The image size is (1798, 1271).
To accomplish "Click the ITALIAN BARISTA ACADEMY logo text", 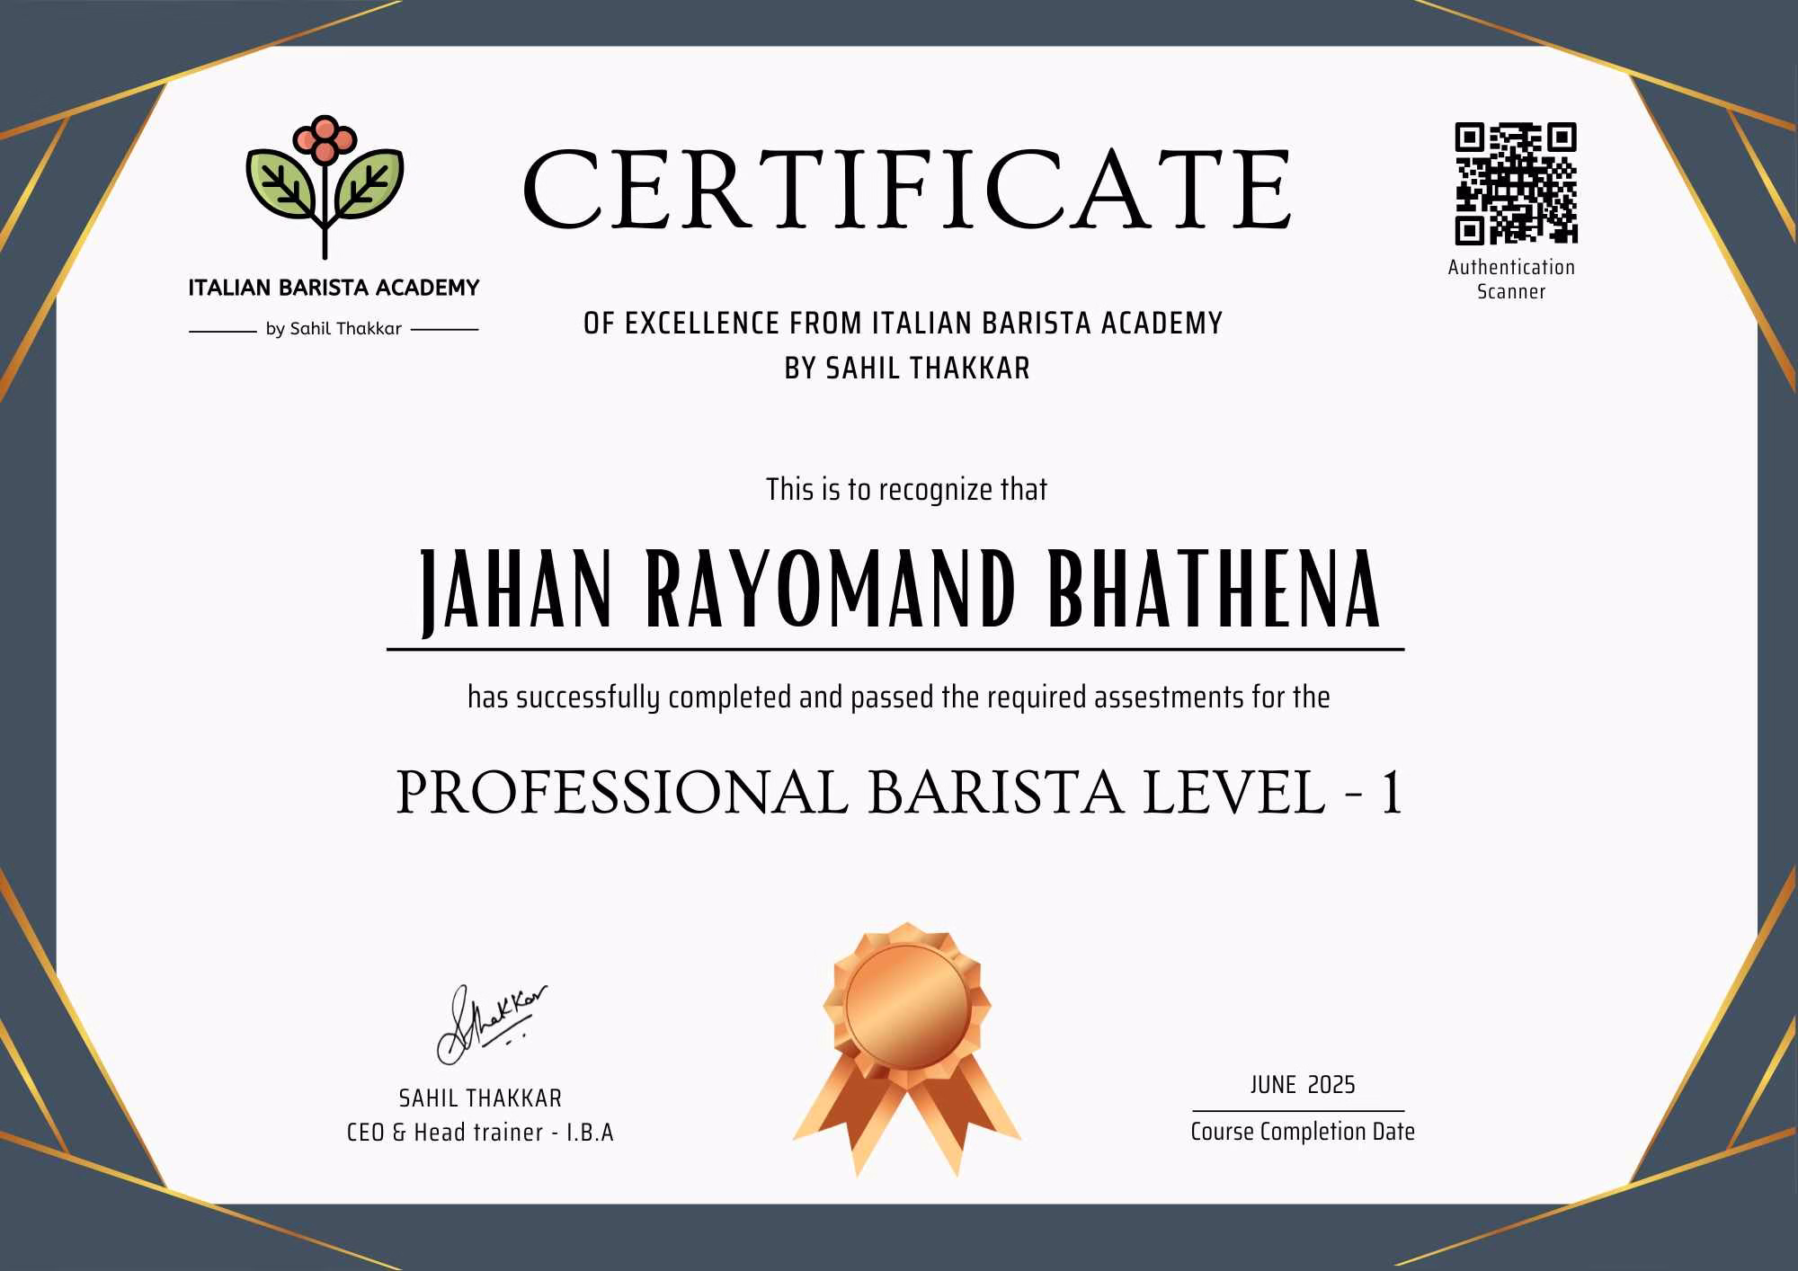I will coord(334,289).
